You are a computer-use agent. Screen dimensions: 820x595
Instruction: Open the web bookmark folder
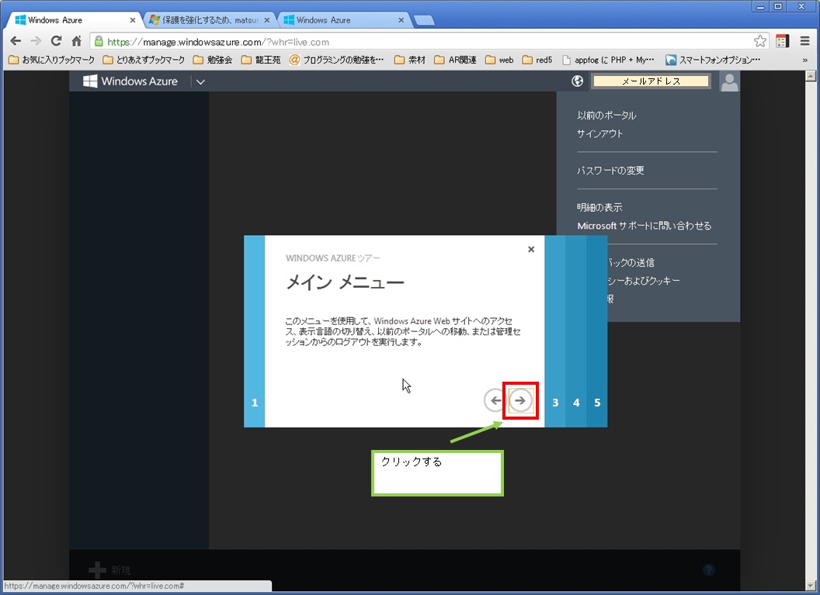499,60
